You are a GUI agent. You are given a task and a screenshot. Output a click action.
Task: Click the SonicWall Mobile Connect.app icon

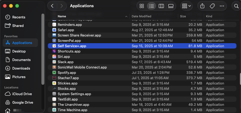pyautogui.click(x=54, y=67)
